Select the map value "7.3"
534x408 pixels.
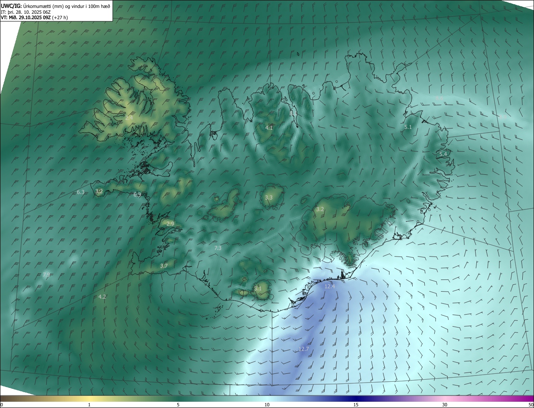pos(218,248)
